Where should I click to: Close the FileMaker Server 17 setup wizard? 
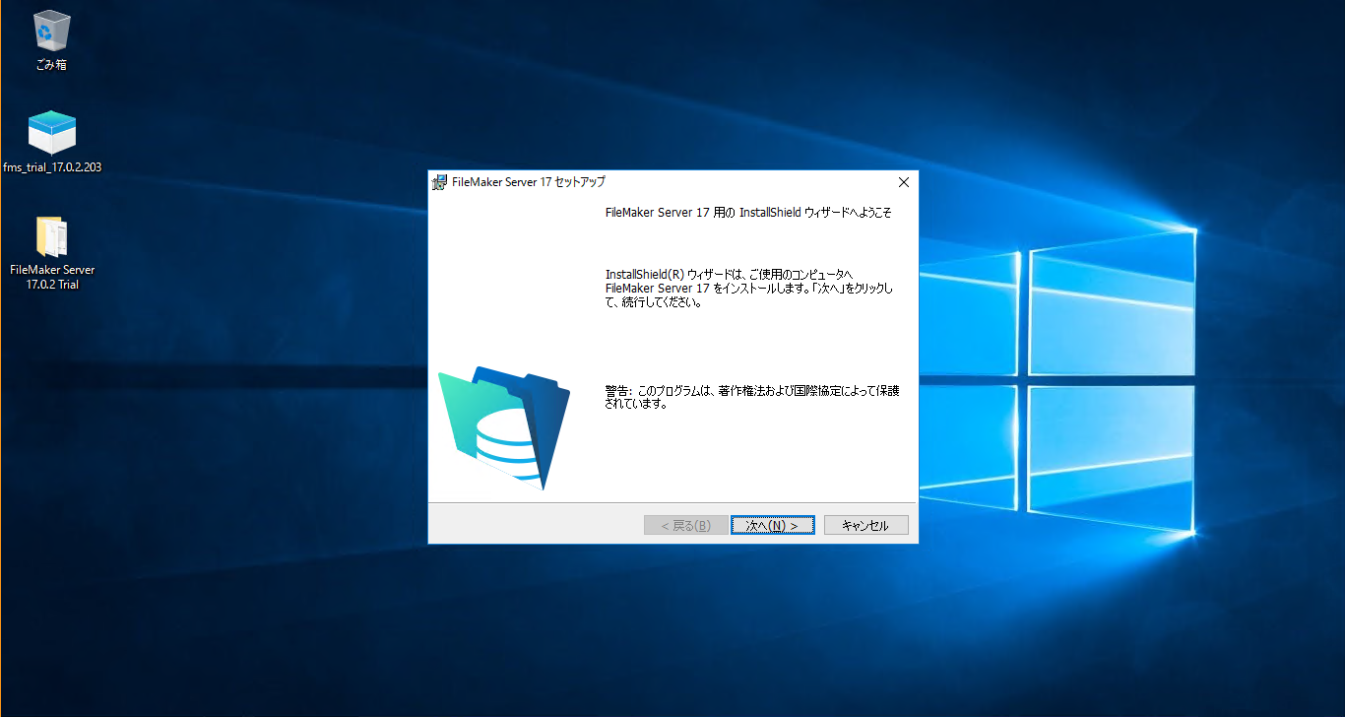[x=903, y=182]
